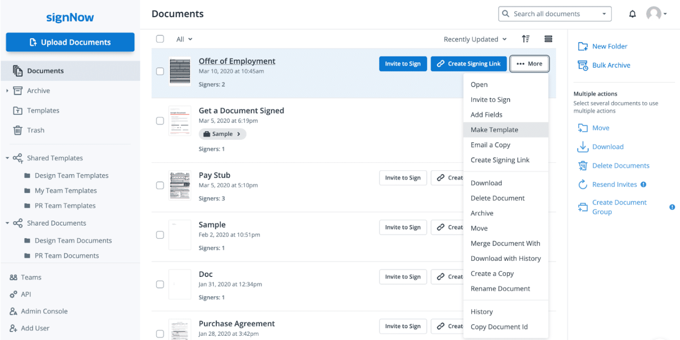
Task: Click Invite to Sign for Offer of Employment
Action: coord(403,64)
